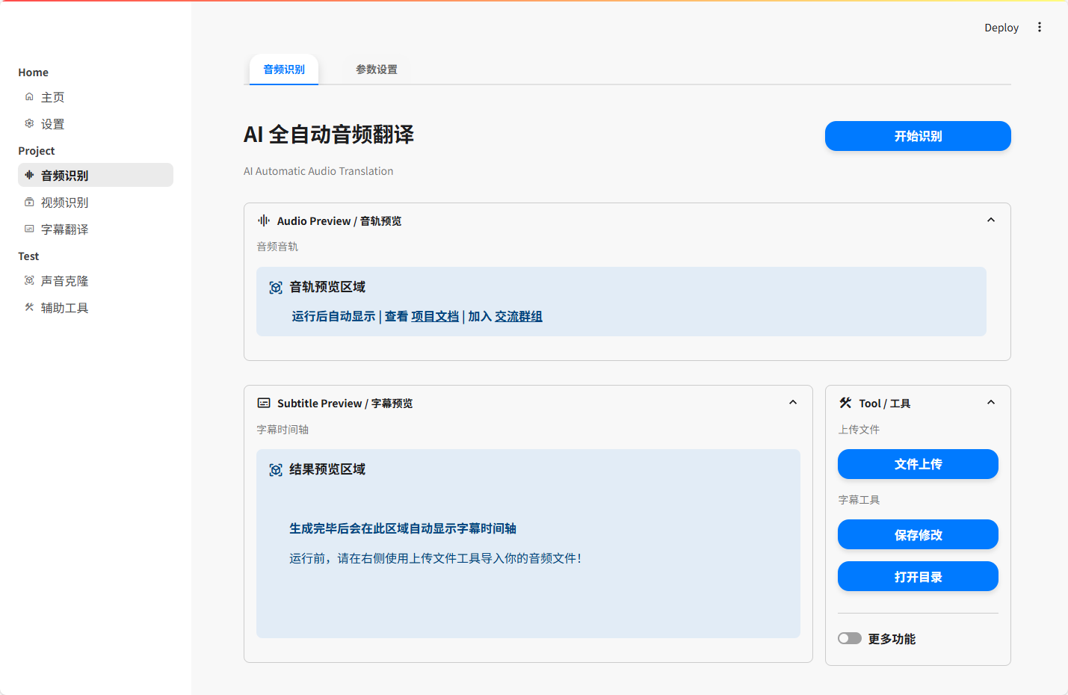
Task: Select the 音频识别 tab
Action: [x=284, y=69]
